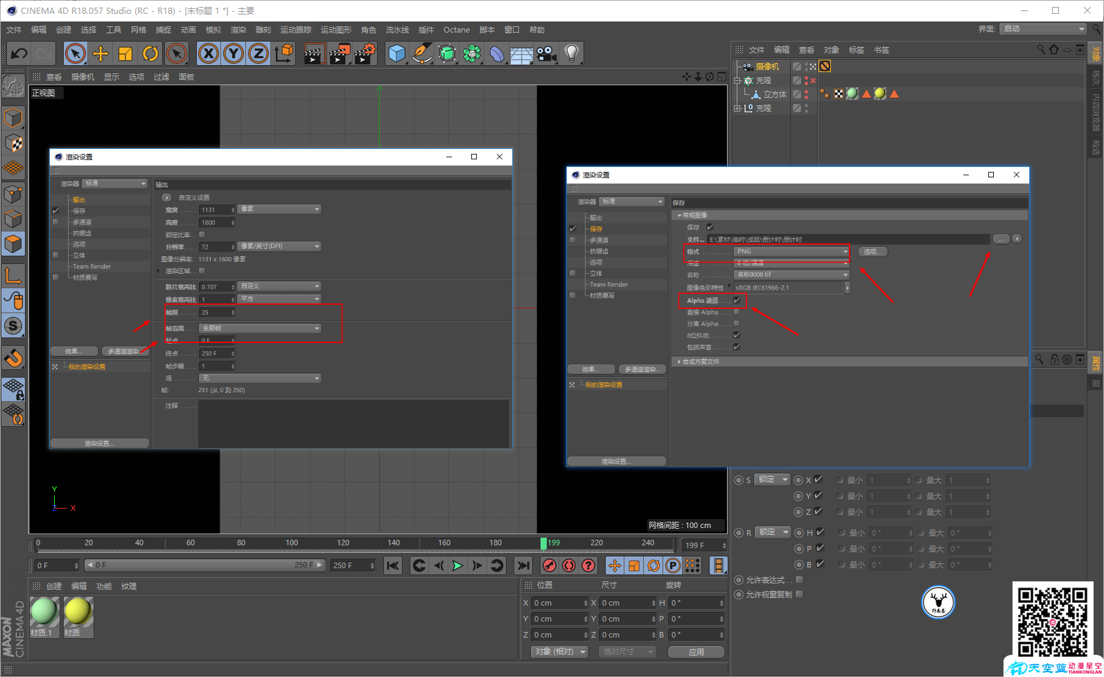Open Edit Render Settings gear clapperboard

click(365, 53)
